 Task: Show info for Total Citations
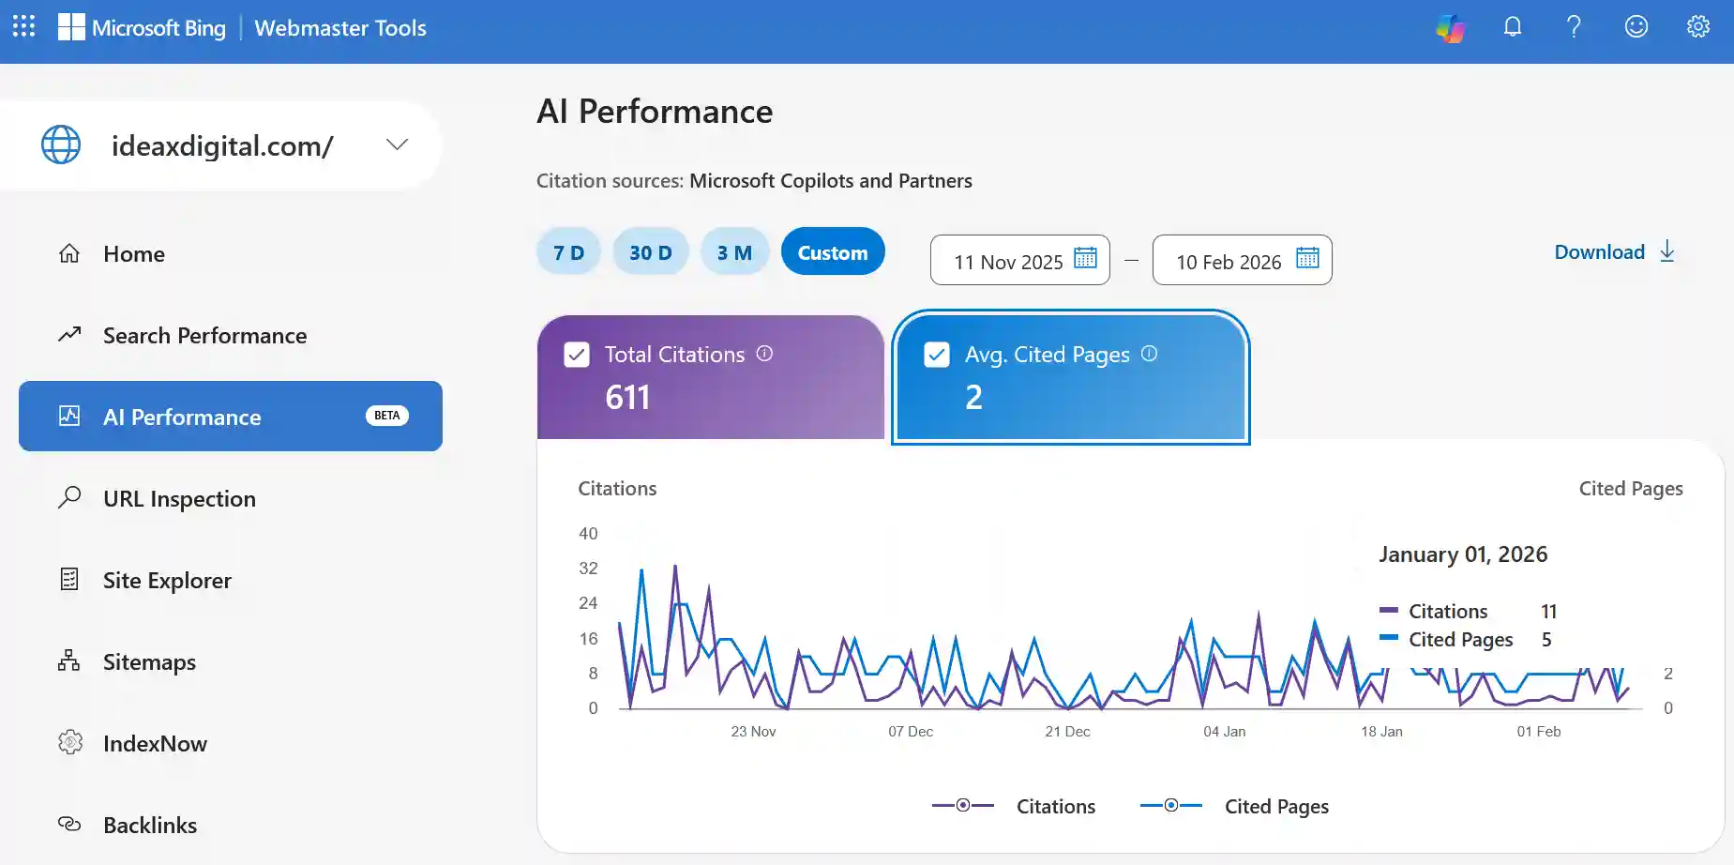click(x=764, y=354)
